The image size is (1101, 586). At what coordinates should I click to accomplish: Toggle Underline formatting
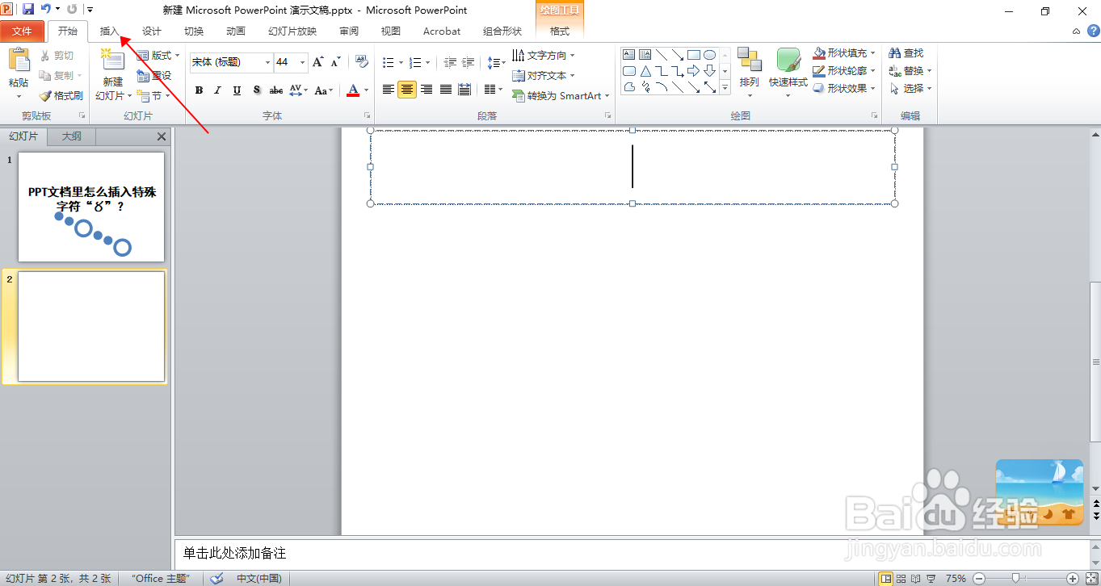coord(237,90)
